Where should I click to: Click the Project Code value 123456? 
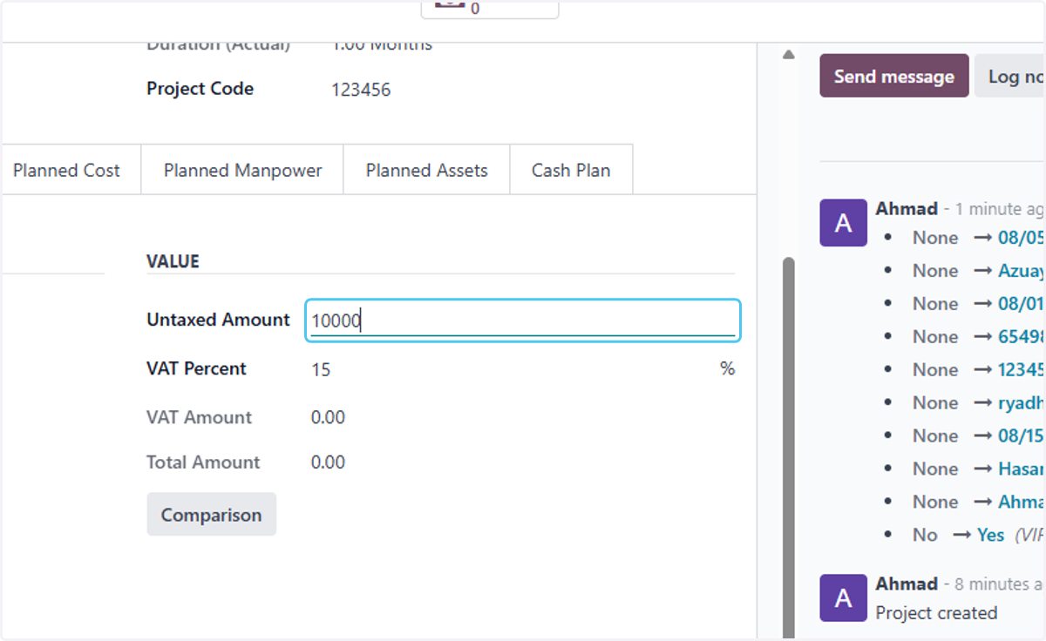point(361,90)
